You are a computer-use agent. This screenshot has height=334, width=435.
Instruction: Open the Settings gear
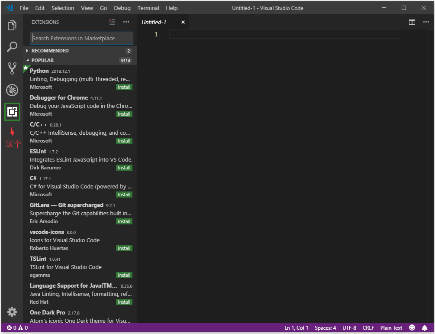[x=12, y=312]
